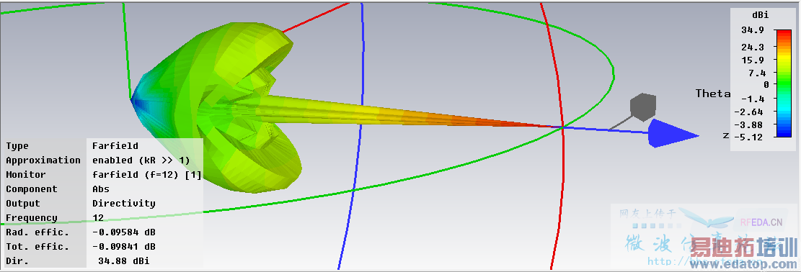Screen dimensions: 801x272
Task: Select the -5.12 minimum legend value
Action: point(748,137)
